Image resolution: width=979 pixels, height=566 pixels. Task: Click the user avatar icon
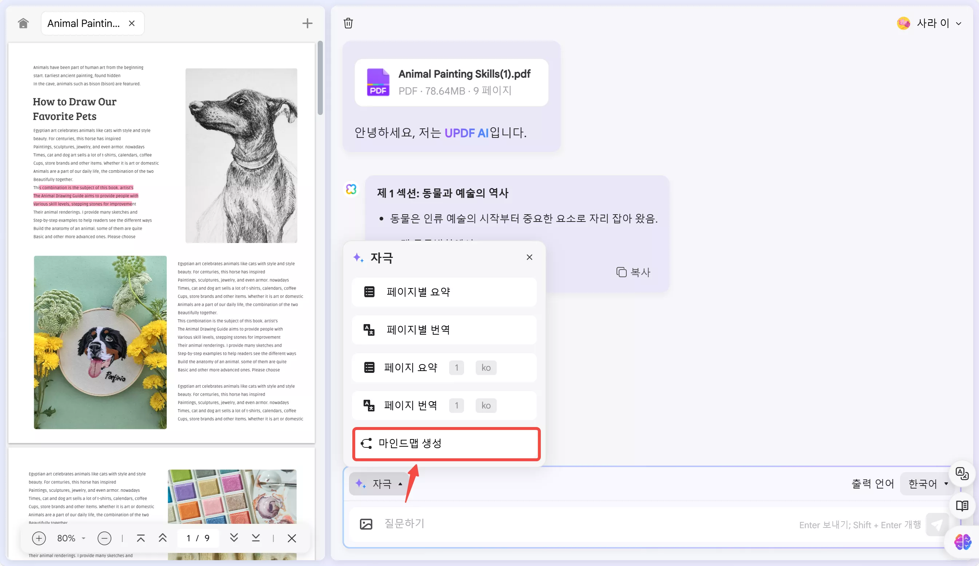point(903,23)
